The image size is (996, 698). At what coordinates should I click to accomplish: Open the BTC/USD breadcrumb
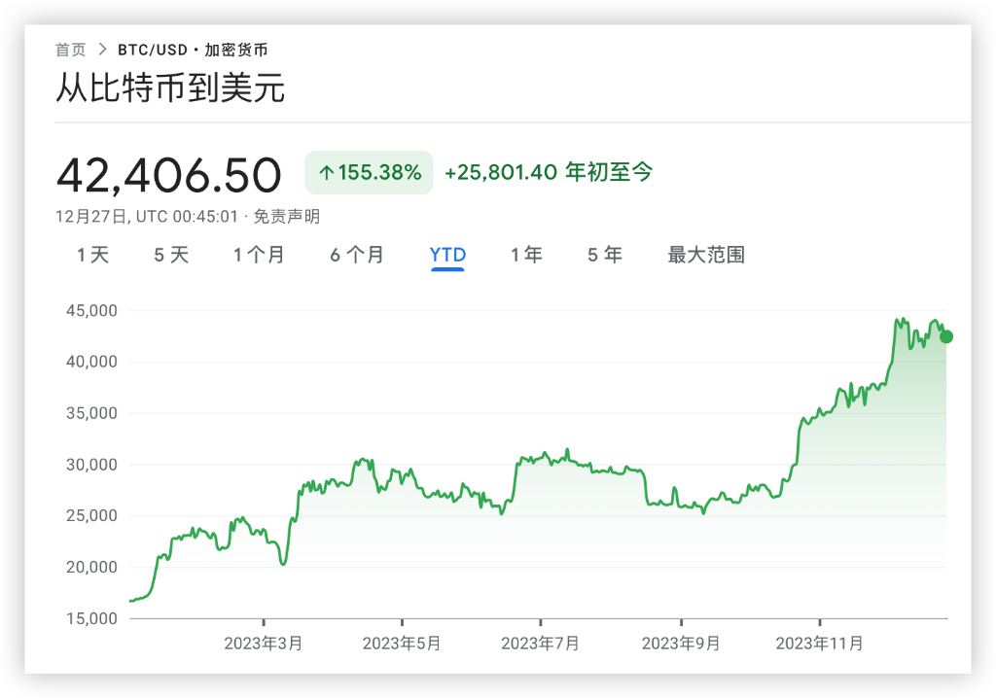pos(152,50)
